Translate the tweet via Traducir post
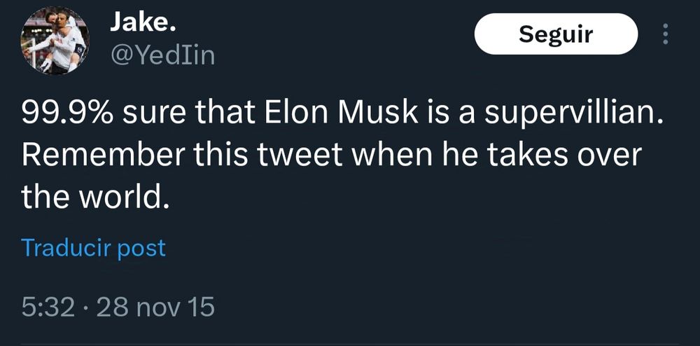This screenshot has width=700, height=346. tap(93, 249)
